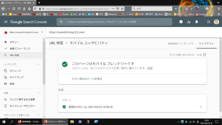
Task: Open the Instagram bookmark
Action: click(202, 14)
